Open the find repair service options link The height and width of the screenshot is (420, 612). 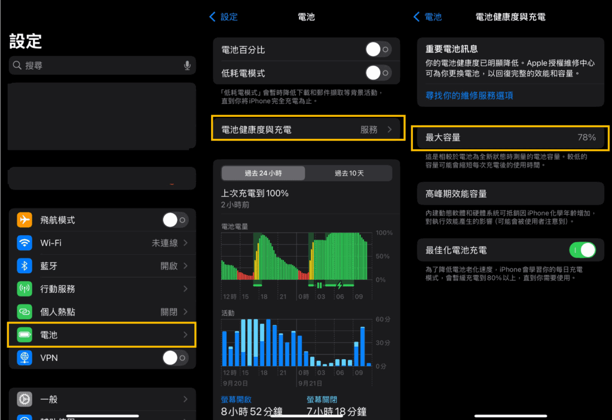coord(469,95)
